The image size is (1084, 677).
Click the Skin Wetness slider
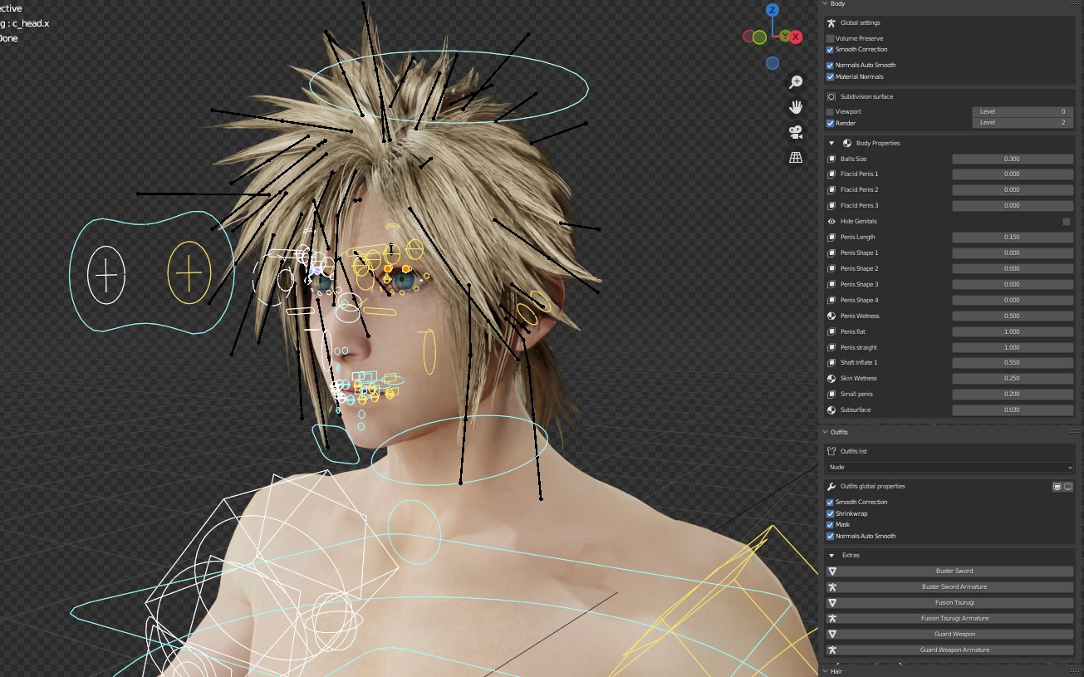tap(1013, 378)
